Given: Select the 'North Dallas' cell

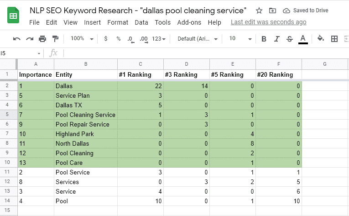Looking at the screenshot, I should 86,143.
